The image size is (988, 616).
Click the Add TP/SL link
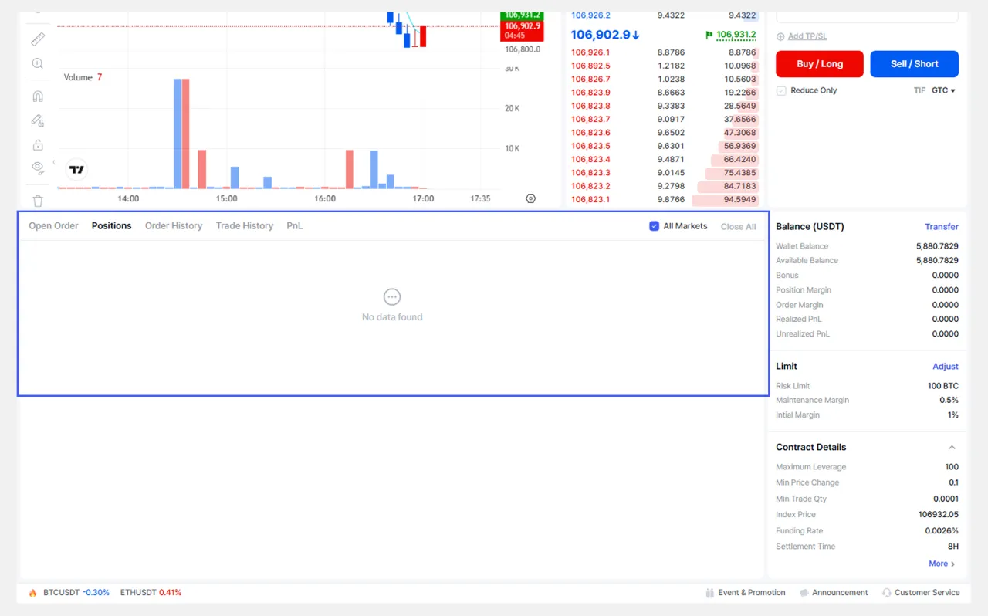807,36
